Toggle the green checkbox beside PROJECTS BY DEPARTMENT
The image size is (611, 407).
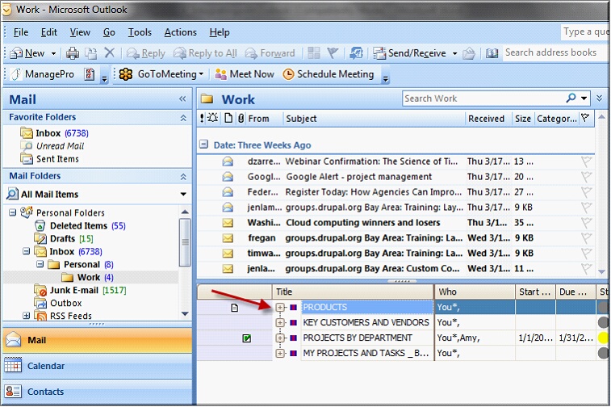pyautogui.click(x=246, y=338)
